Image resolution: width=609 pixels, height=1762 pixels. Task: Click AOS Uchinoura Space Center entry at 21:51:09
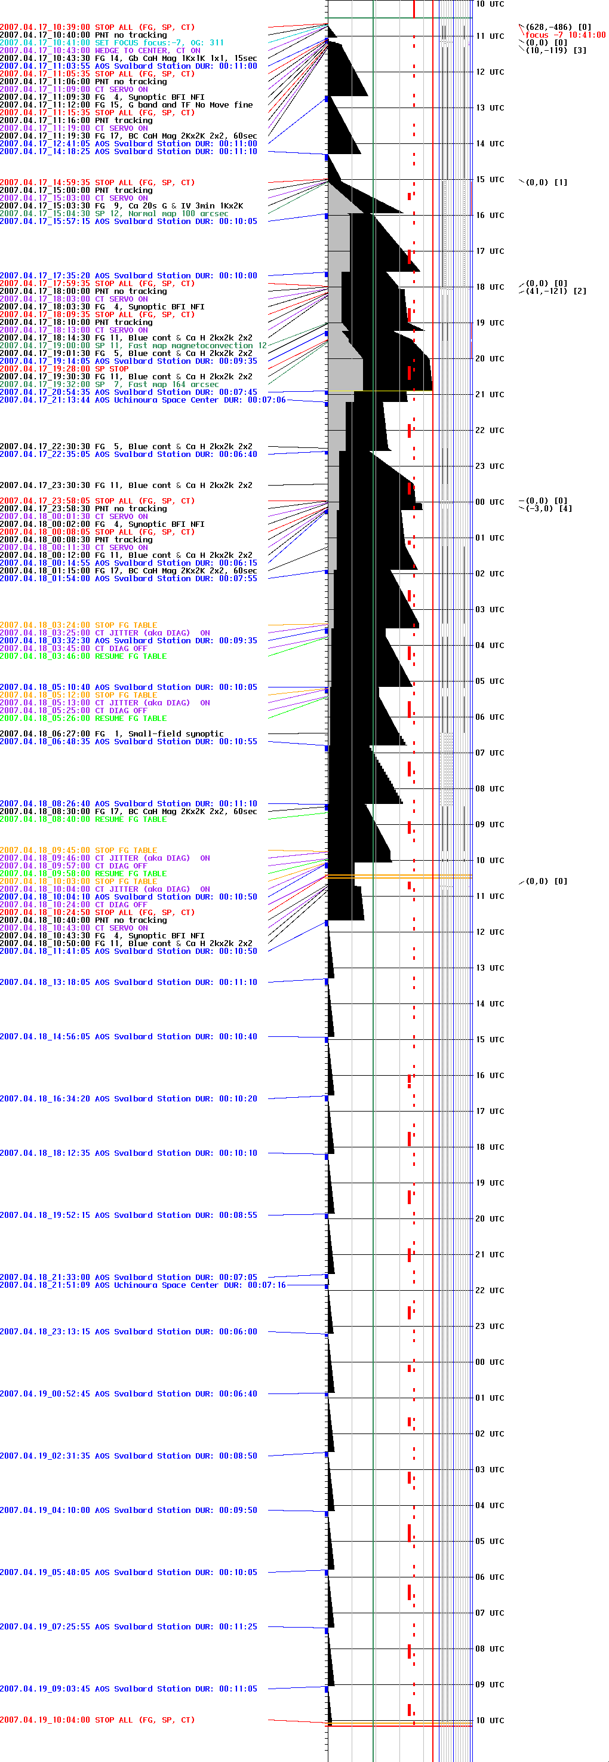(x=142, y=1285)
